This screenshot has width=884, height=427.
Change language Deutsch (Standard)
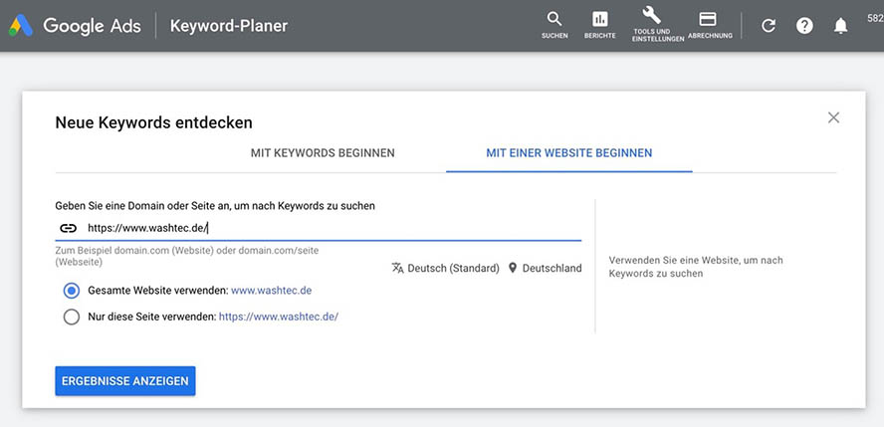click(x=453, y=268)
